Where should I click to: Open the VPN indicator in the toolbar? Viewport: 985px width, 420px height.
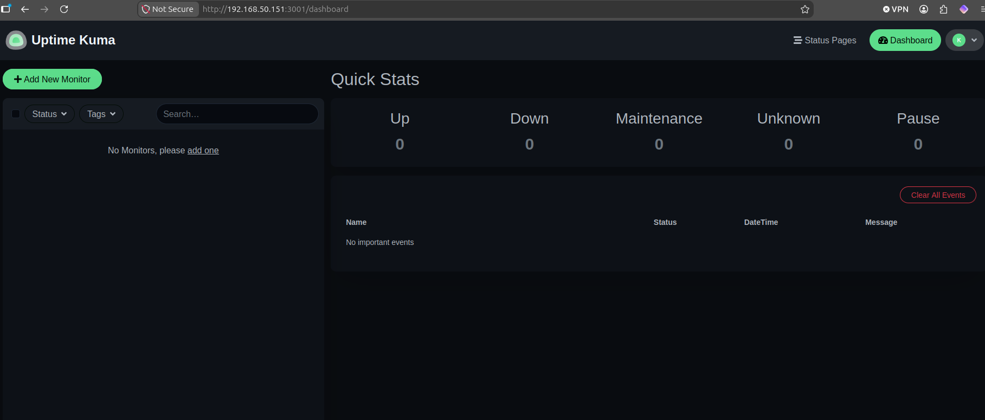click(896, 9)
